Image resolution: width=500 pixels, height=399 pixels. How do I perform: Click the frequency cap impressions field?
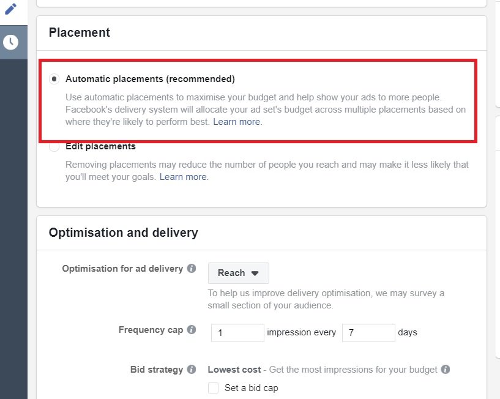coord(237,333)
